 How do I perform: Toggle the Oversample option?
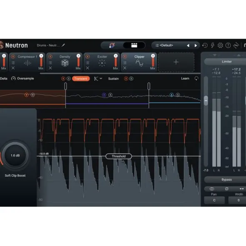[23, 78]
